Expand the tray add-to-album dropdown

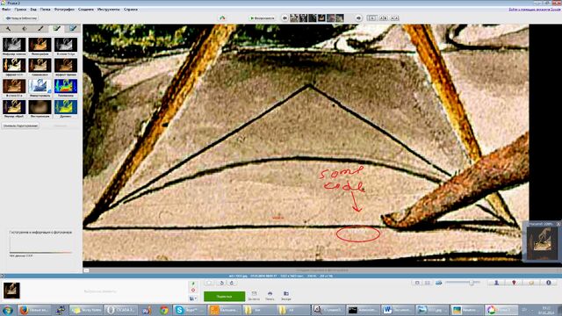coord(193,298)
